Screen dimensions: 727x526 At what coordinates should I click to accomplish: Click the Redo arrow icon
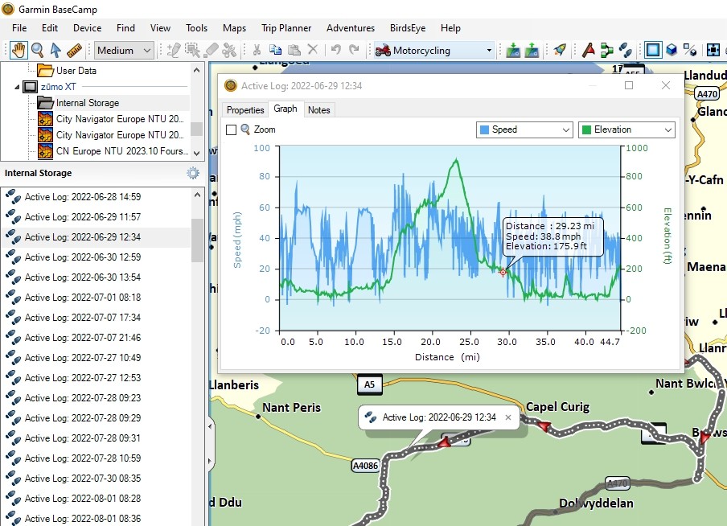coord(354,49)
